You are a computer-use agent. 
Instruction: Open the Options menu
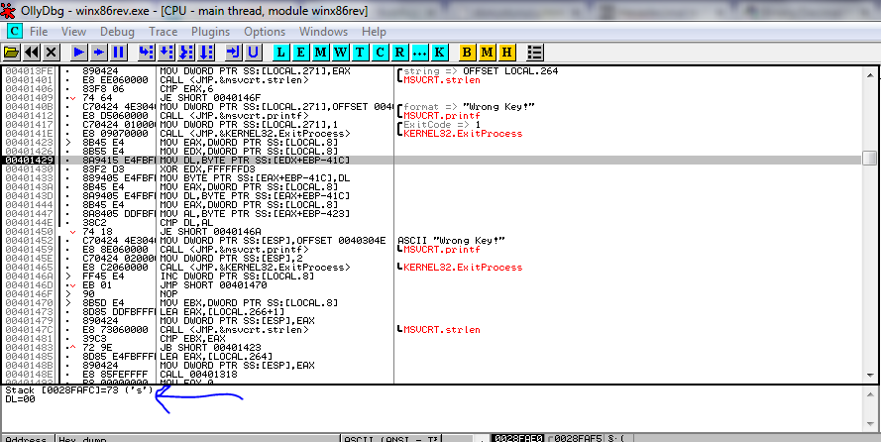click(265, 32)
